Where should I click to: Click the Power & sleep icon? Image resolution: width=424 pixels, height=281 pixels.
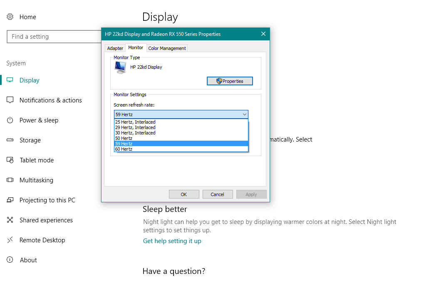tap(10, 120)
